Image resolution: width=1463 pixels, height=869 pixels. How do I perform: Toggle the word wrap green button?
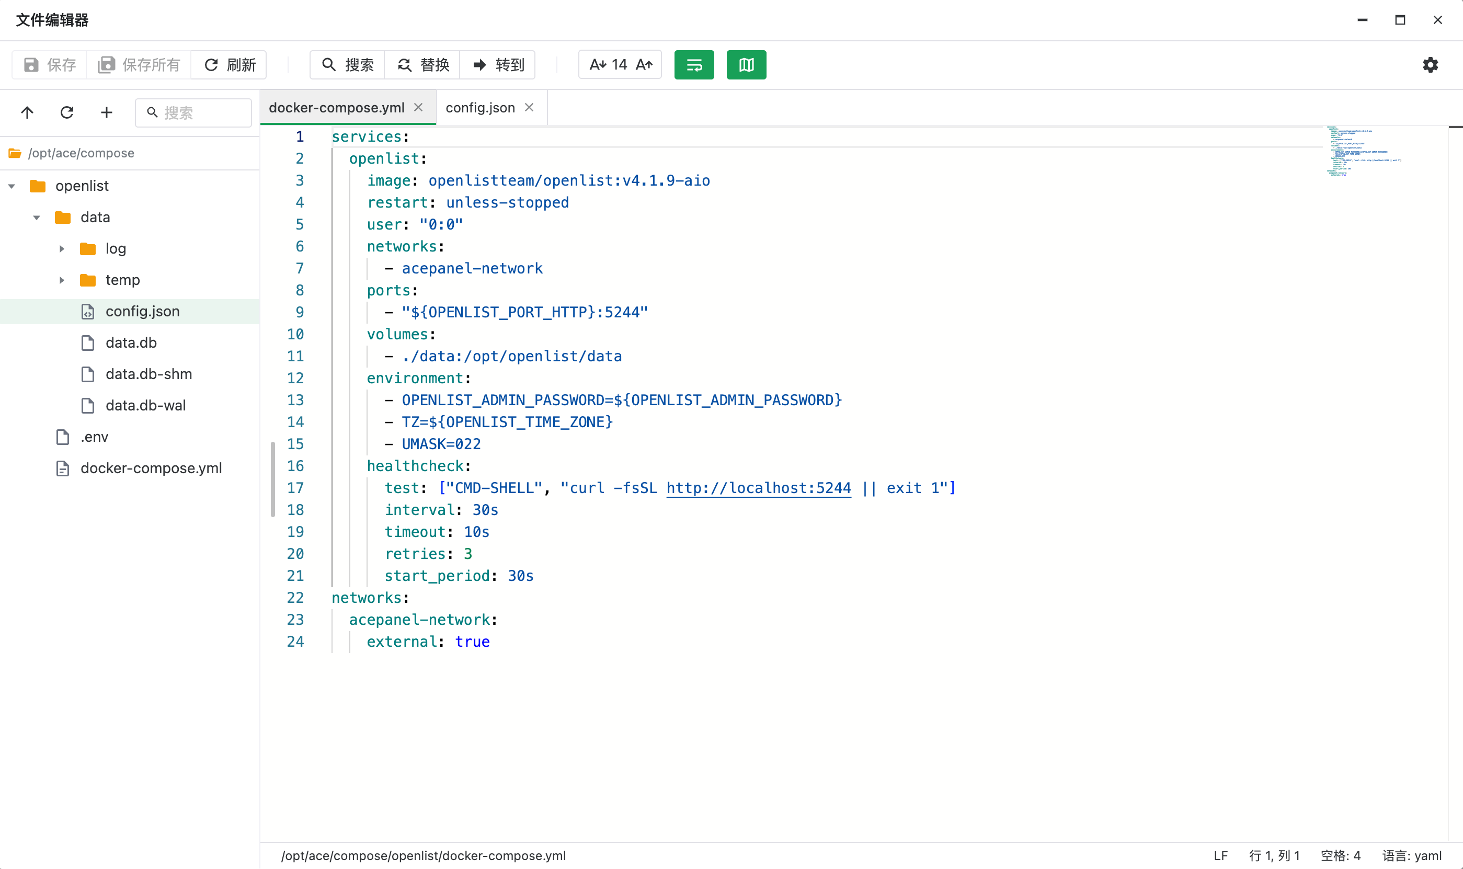coord(694,64)
